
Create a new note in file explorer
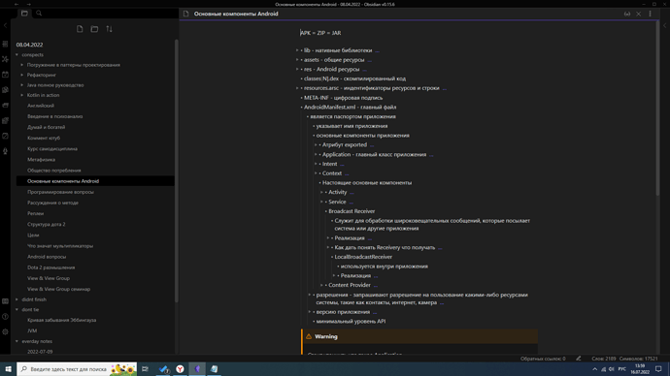click(x=80, y=29)
